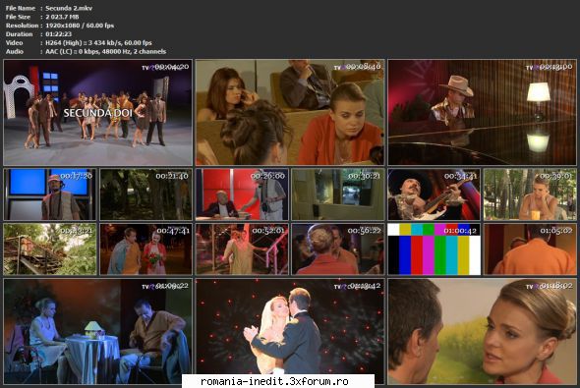Click the resolution 1920x1080 / 60.00 fps text
This screenshot has width=580, height=388.
coord(80,26)
